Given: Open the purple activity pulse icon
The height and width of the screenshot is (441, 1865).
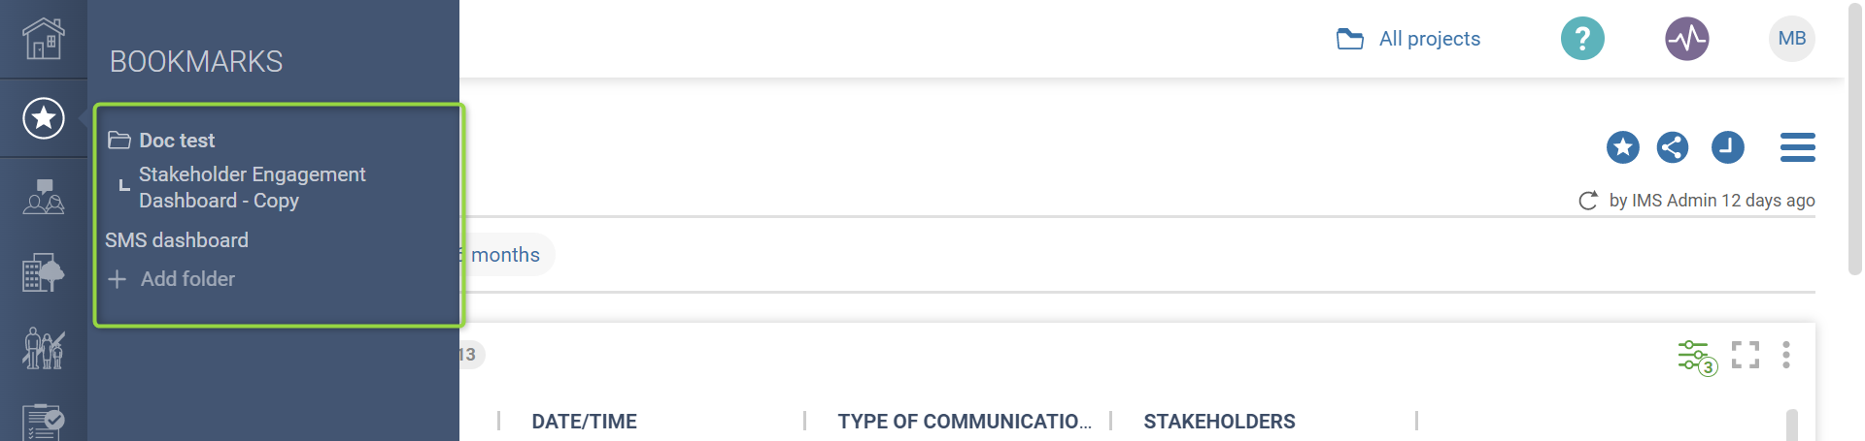Looking at the screenshot, I should [1687, 39].
